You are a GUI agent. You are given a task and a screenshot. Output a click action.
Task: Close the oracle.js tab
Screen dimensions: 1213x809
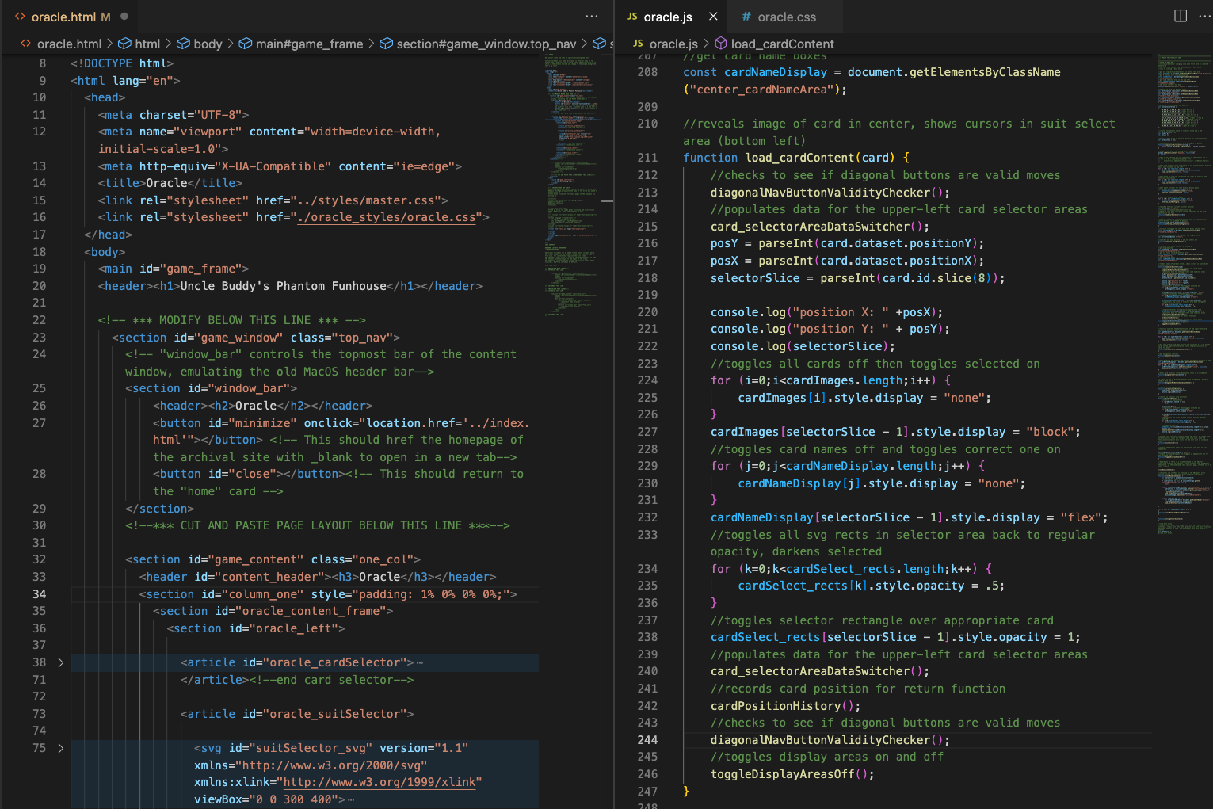713,17
